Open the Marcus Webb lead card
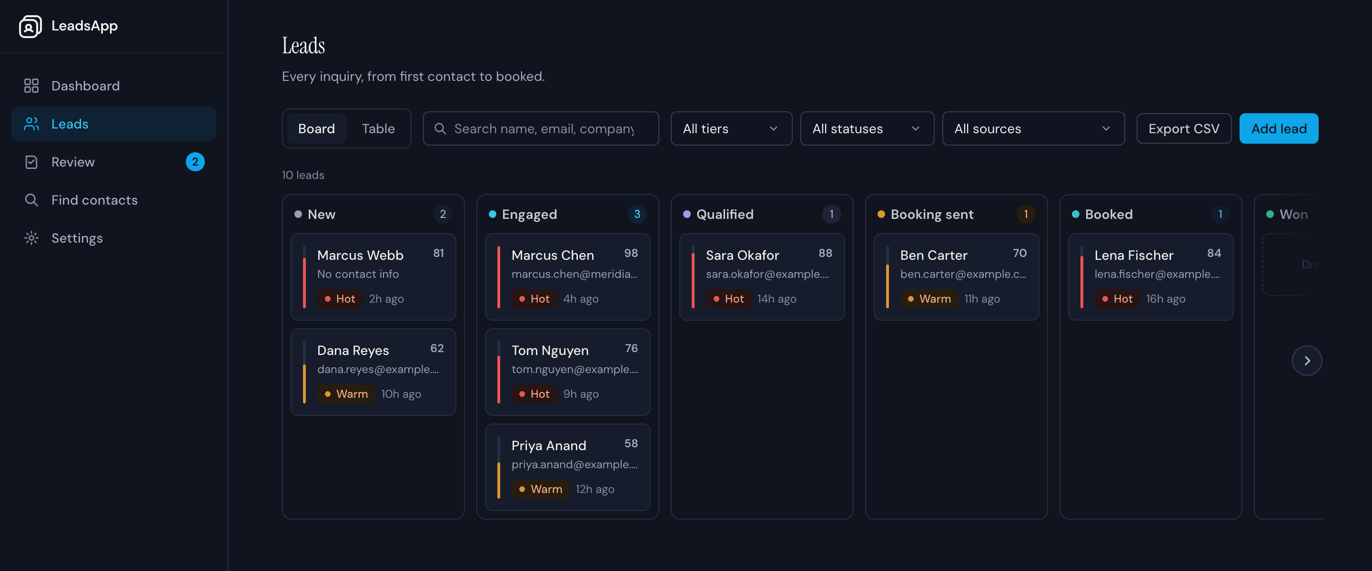 pos(373,277)
